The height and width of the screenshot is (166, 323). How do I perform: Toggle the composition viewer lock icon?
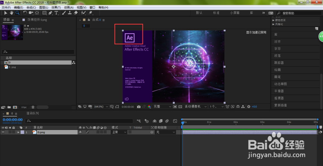[89, 20]
